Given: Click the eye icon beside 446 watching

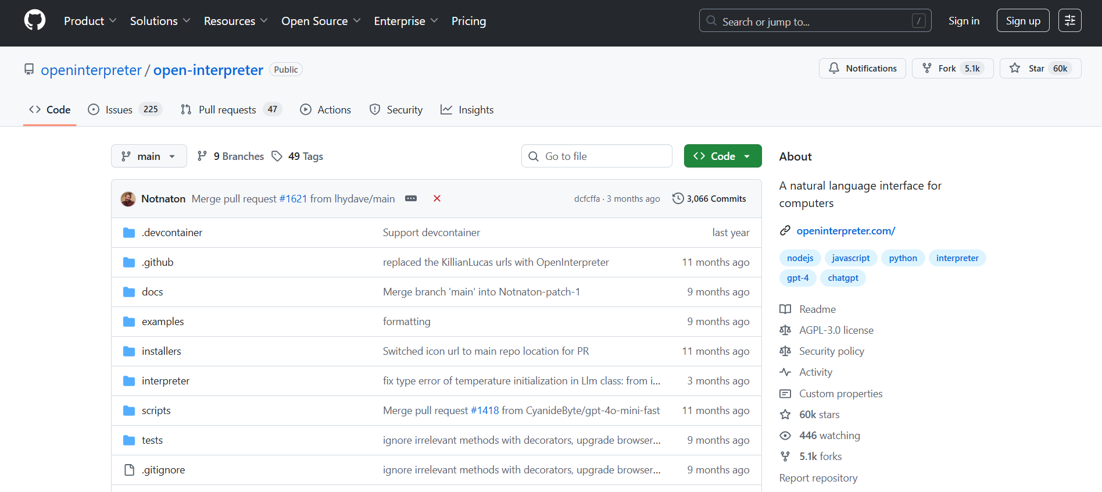Looking at the screenshot, I should [x=785, y=436].
